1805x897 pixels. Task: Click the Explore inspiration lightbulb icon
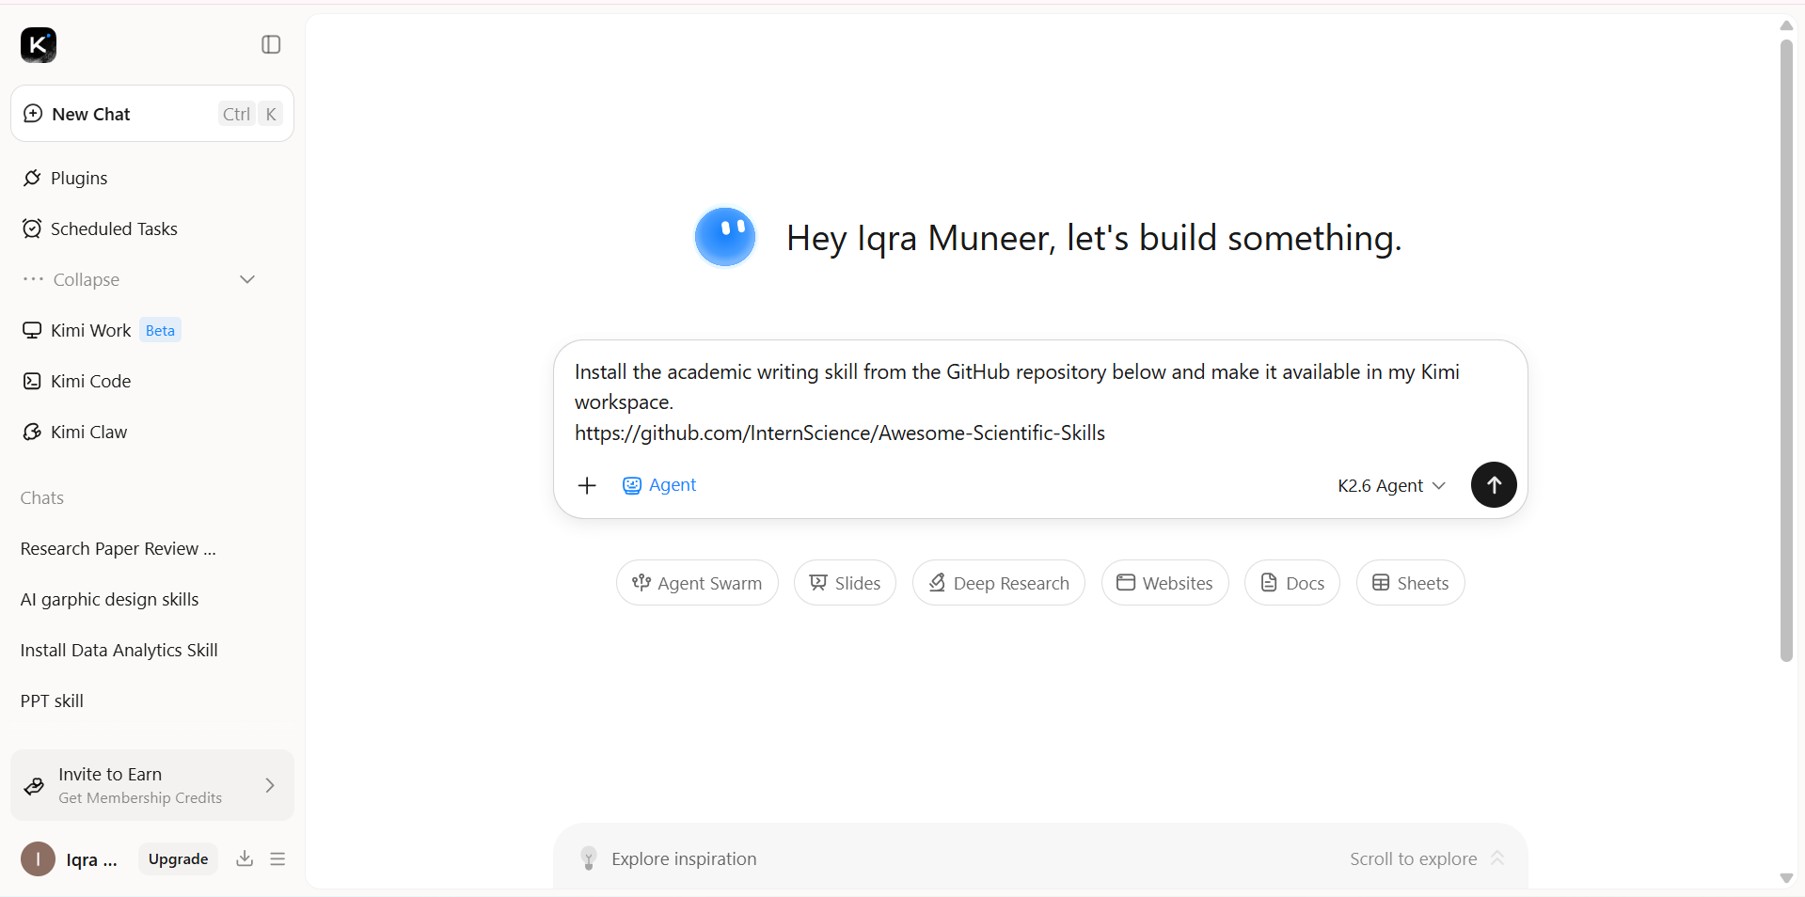pos(589,858)
